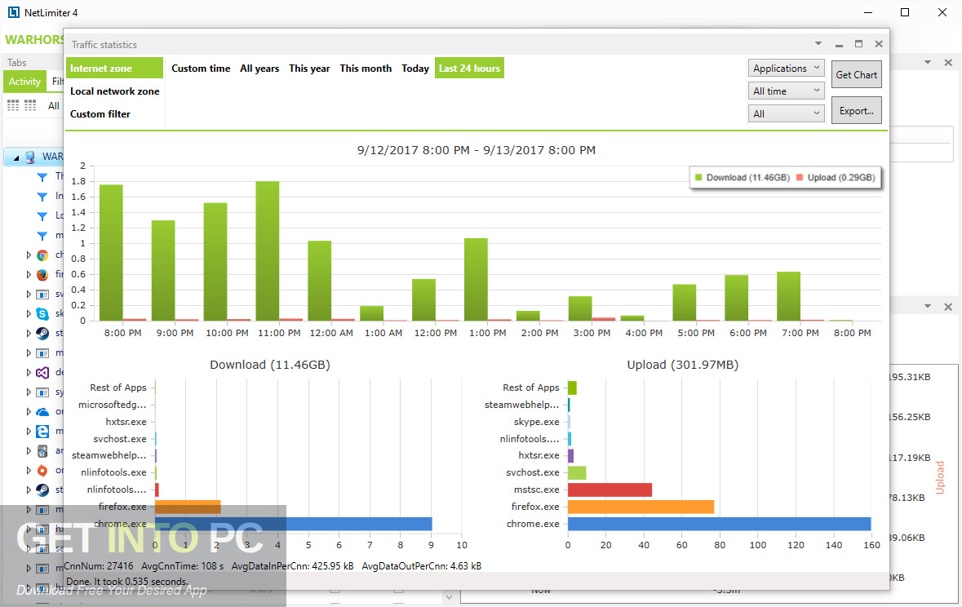Collapse the WAR computer node
The width and height of the screenshot is (962, 607).
(x=16, y=157)
